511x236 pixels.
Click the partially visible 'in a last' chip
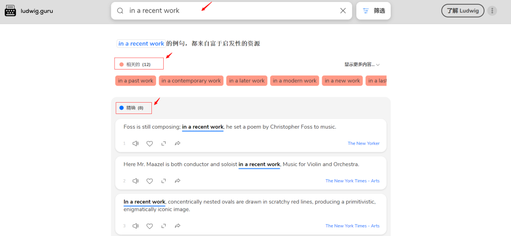[376, 81]
